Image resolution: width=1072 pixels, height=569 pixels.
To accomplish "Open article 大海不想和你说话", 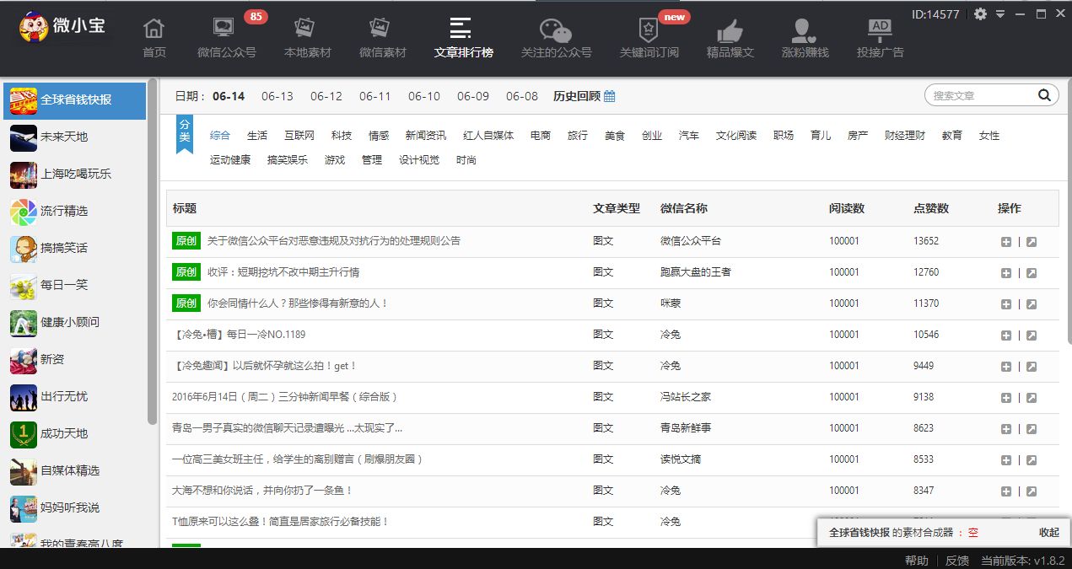I will coord(262,491).
